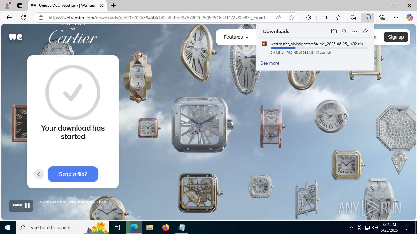
Task: Open More options in Downloads panel
Action: [355, 31]
